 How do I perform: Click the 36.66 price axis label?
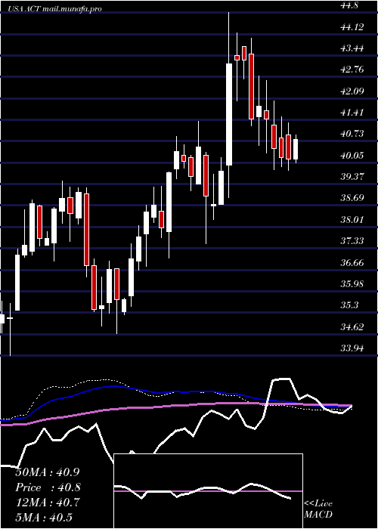tap(352, 262)
